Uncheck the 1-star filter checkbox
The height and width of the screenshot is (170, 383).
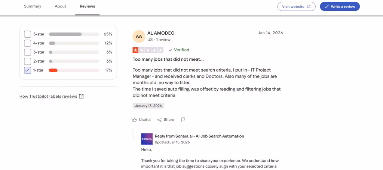(x=27, y=70)
